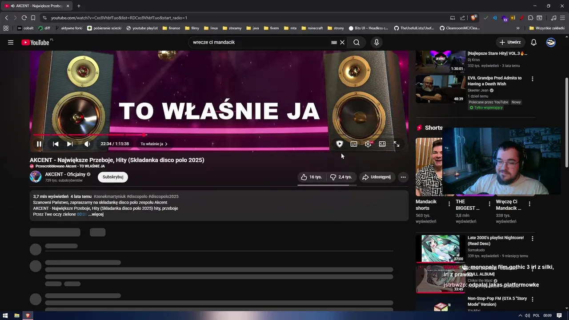Like the video (16 tys.)

[312, 177]
